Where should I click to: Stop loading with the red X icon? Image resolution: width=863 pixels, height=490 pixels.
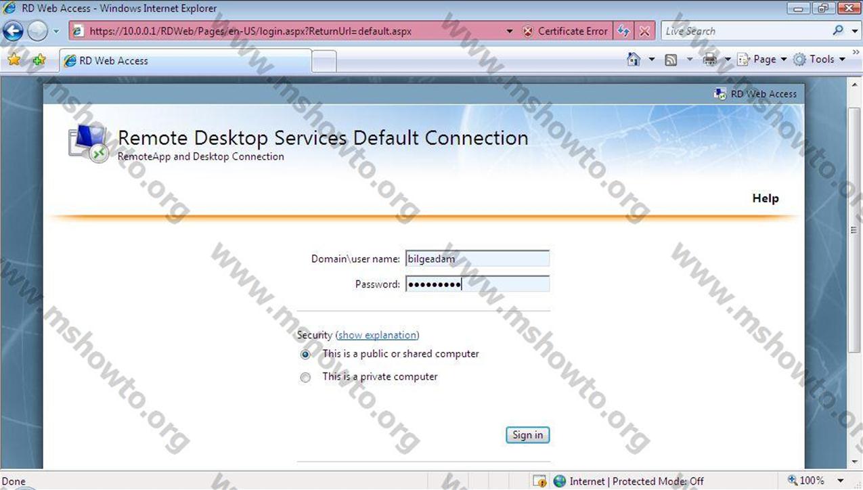coord(644,31)
